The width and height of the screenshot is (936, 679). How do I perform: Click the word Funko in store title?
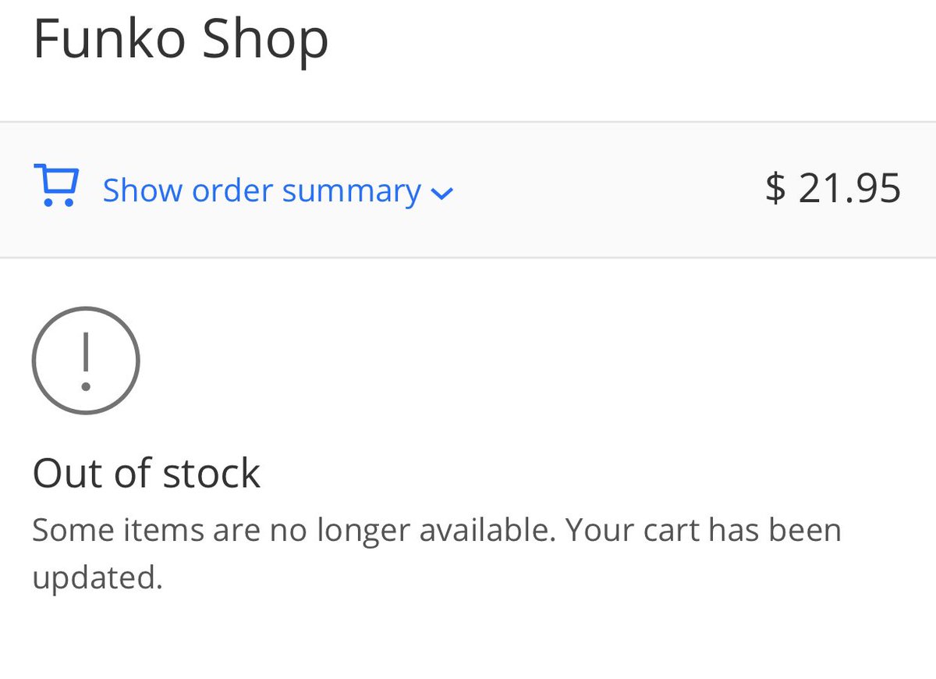click(x=109, y=38)
